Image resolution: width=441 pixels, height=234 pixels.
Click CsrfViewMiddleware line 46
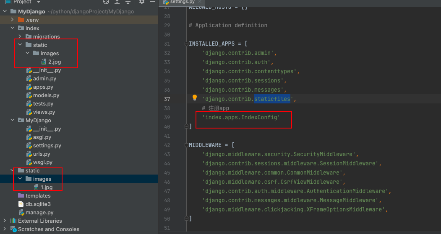click(272, 182)
